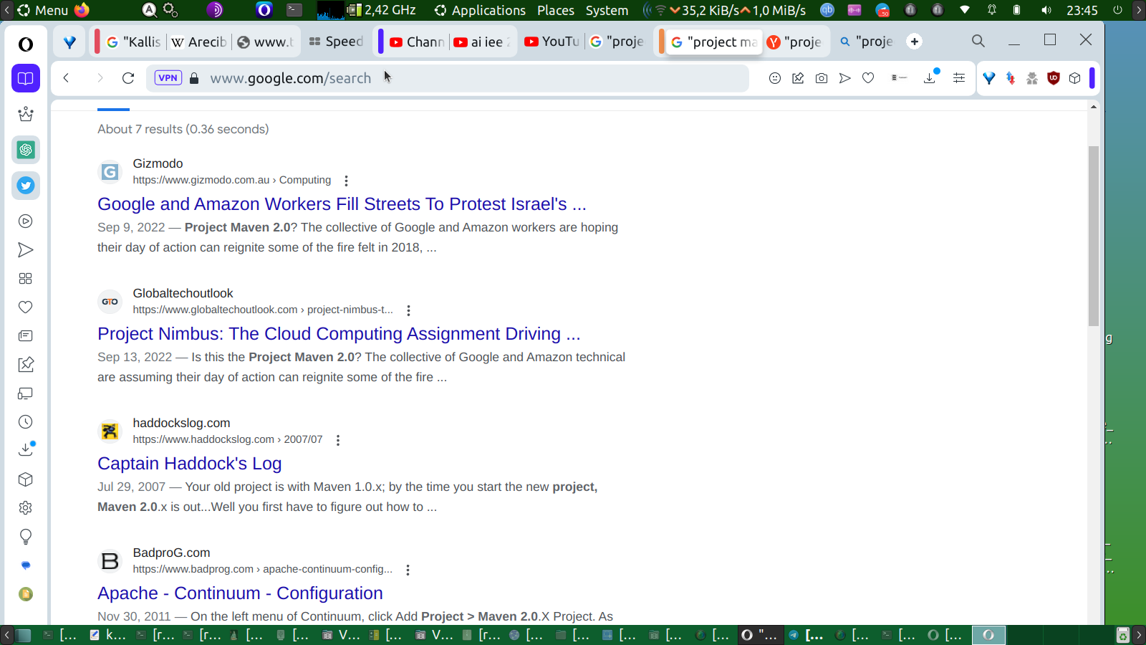The height and width of the screenshot is (645, 1146).
Task: Open the Opera main menu logo
Action: click(x=26, y=44)
